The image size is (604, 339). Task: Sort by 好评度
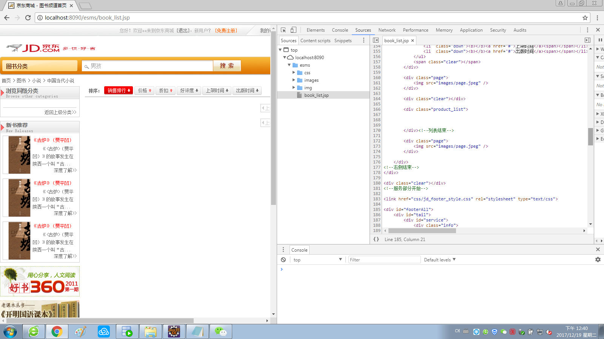[189, 90]
